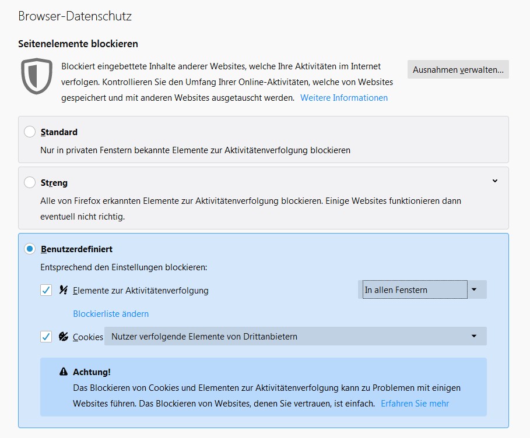The width and height of the screenshot is (530, 438).
Task: Expand the Streng section details chevron
Action: [x=494, y=181]
